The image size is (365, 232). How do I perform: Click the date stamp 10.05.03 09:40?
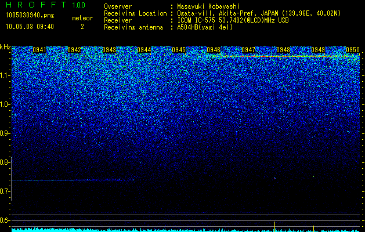30,27
